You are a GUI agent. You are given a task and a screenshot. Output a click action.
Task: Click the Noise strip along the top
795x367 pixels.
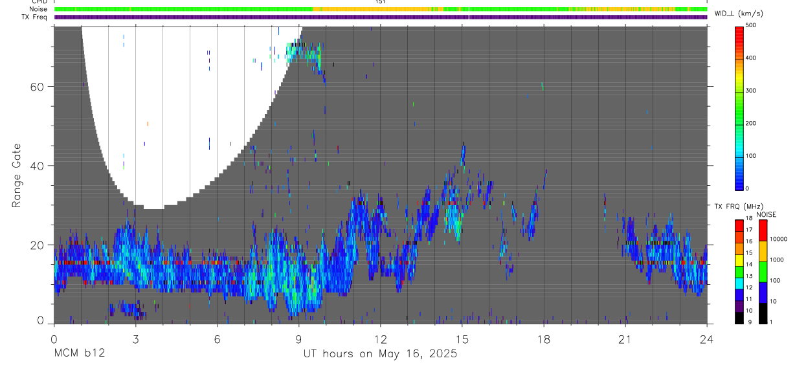381,9
